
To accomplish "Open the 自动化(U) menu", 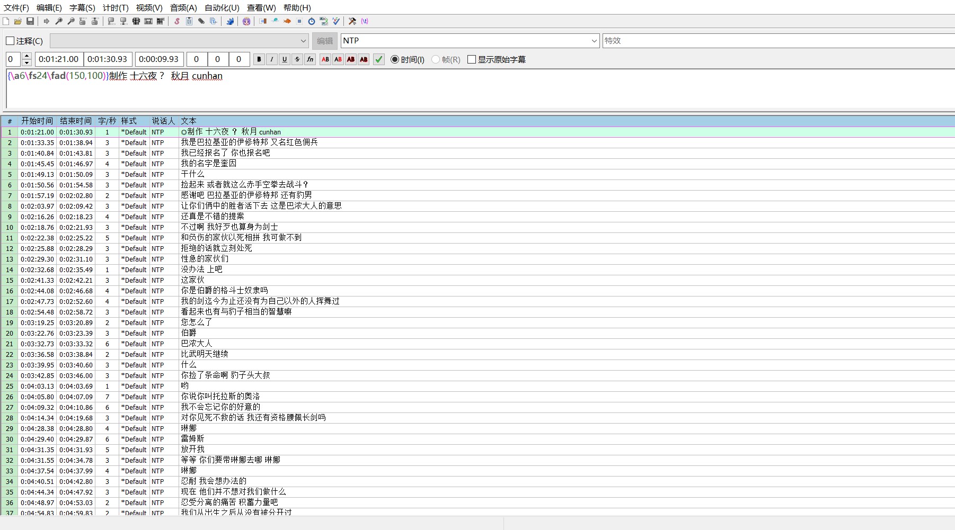I will pyautogui.click(x=222, y=8).
